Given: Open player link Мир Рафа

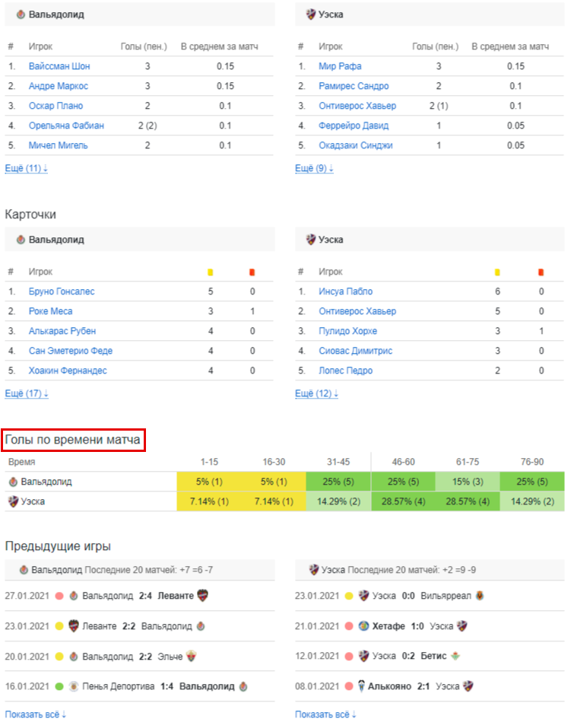Looking at the screenshot, I should click(x=340, y=66).
